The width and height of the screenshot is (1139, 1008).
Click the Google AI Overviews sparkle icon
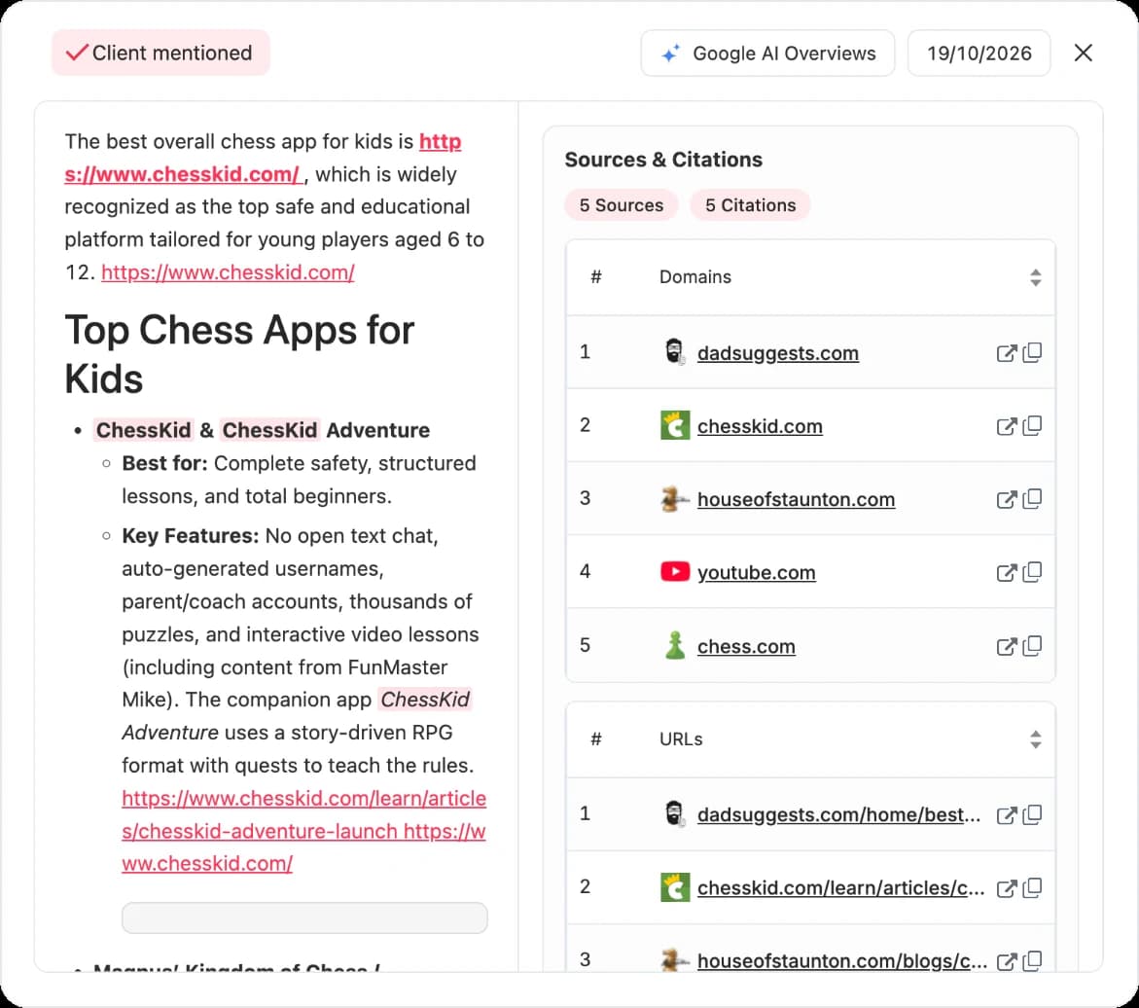(x=670, y=54)
